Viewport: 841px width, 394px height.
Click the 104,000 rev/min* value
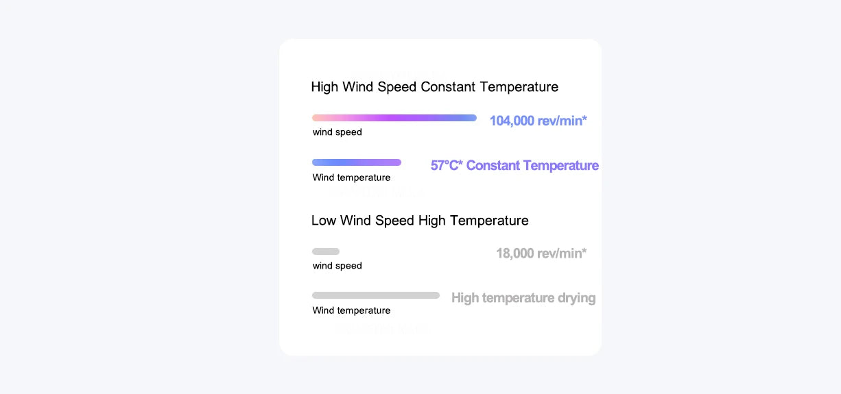point(538,121)
